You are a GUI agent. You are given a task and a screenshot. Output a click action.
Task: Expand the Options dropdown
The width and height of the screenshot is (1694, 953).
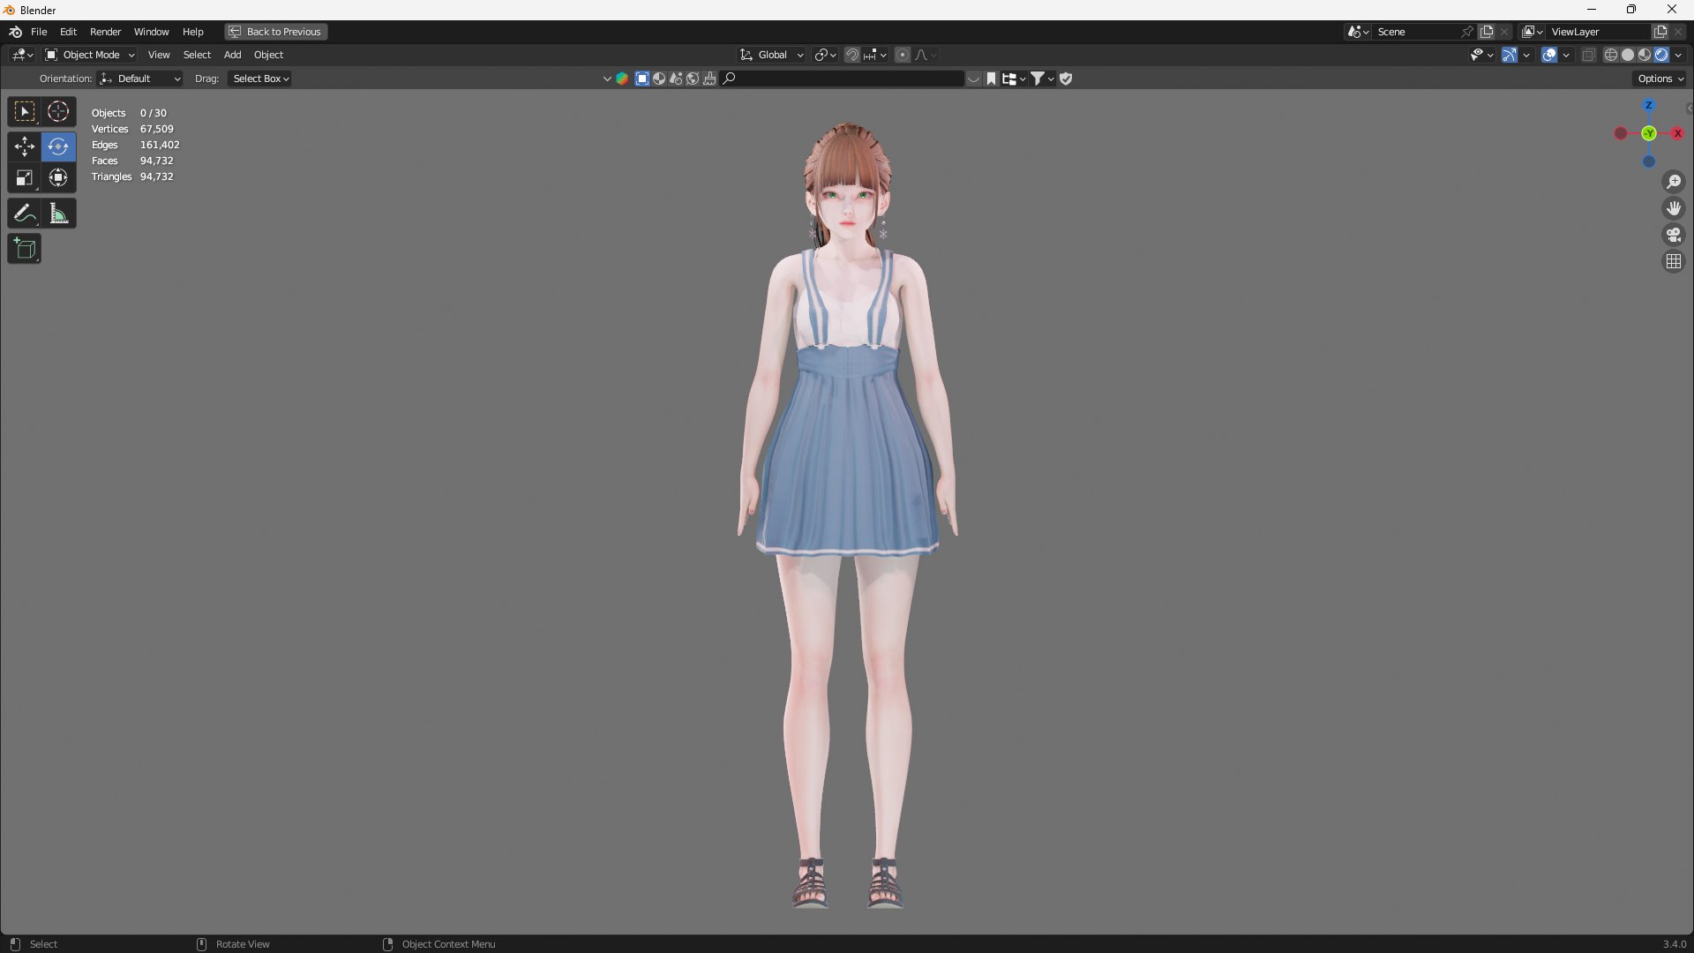[1660, 79]
